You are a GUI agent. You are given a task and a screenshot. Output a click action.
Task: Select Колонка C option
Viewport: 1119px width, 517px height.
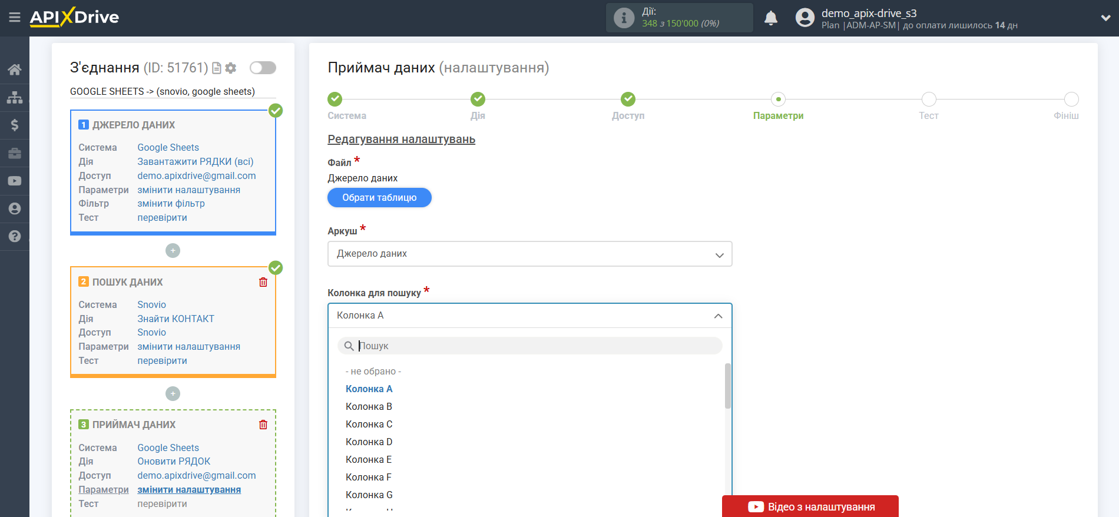pyautogui.click(x=369, y=425)
